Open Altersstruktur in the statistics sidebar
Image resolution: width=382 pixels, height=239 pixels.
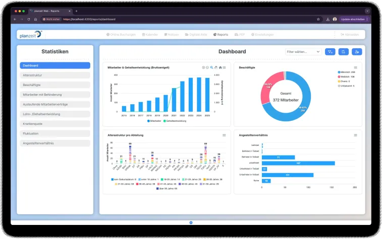[x=55, y=75]
